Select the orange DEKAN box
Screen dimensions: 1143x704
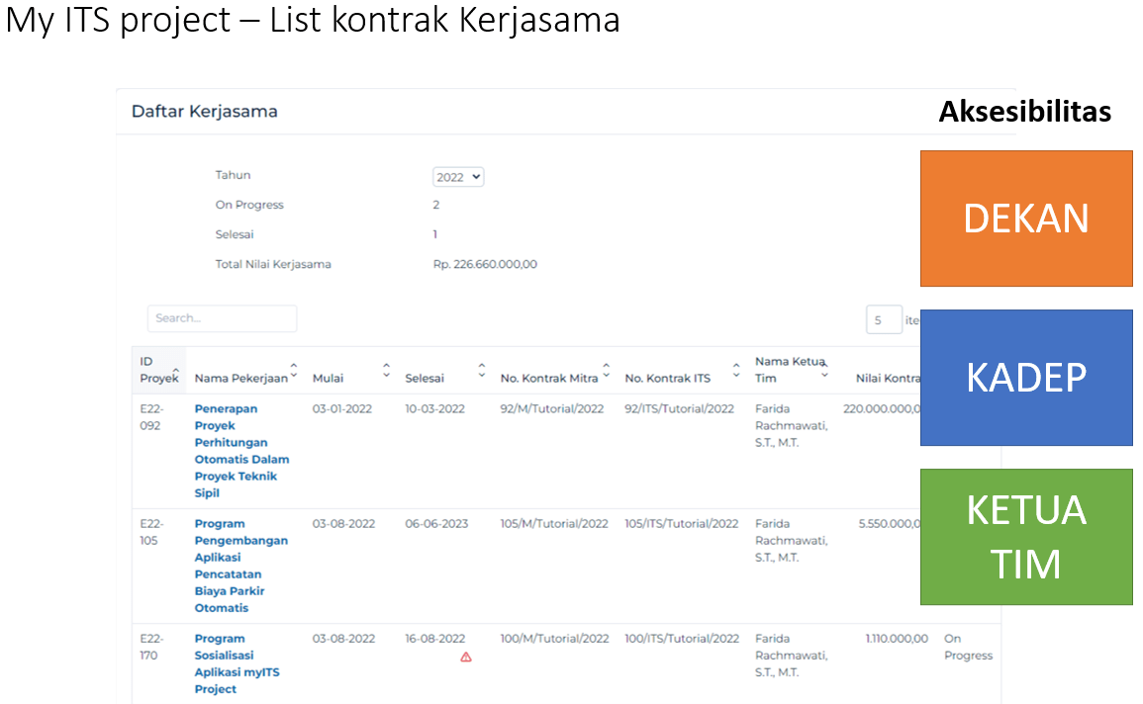coord(1026,219)
